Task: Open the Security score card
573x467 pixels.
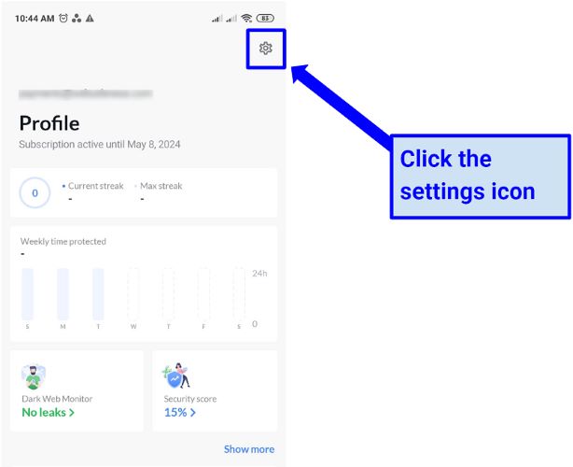Action: click(x=215, y=390)
